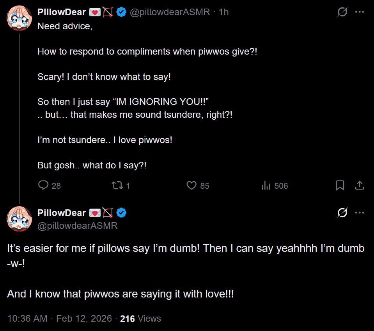Viewport: 374px width, 331px height.
Task: Click verified badge on first tweet
Action: coord(122,12)
